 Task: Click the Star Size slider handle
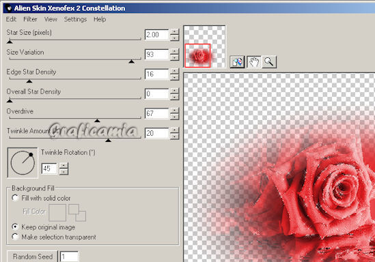click(10, 42)
